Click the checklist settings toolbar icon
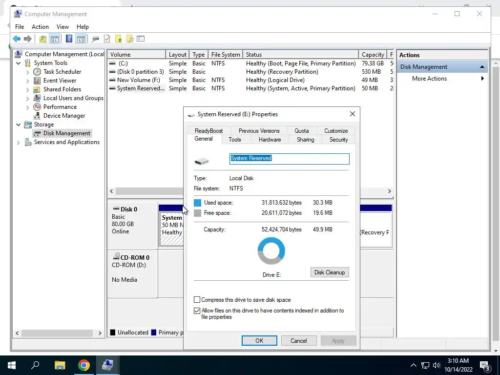Image resolution: width=500 pixels, height=375 pixels. (141, 39)
